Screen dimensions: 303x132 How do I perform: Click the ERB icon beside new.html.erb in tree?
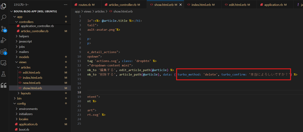[20, 83]
